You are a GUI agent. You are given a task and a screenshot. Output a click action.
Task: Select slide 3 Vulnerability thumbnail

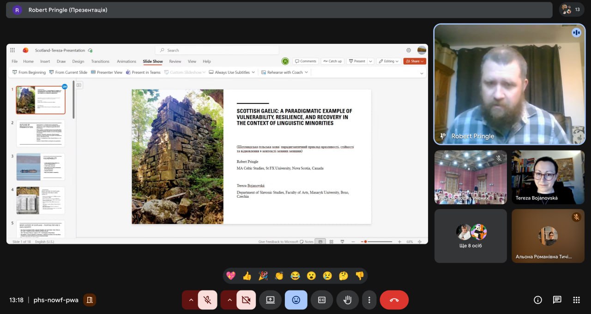pos(41,167)
